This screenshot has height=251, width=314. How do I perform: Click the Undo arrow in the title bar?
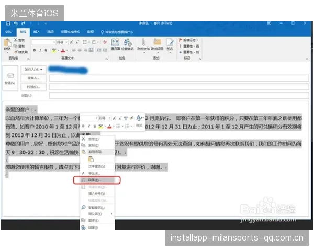[16, 24]
